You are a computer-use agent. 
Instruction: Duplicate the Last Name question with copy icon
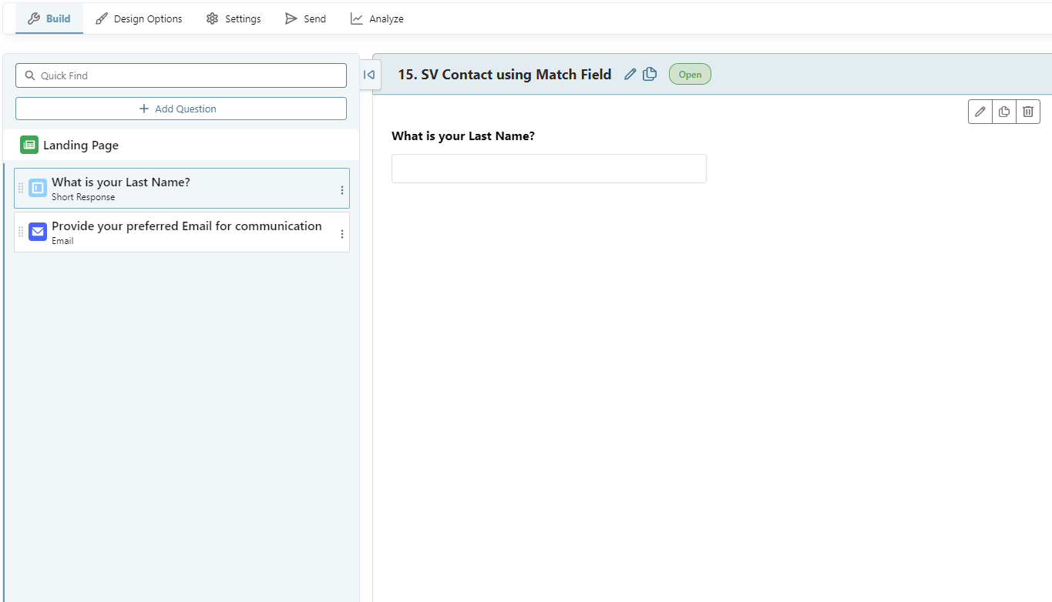point(1003,111)
